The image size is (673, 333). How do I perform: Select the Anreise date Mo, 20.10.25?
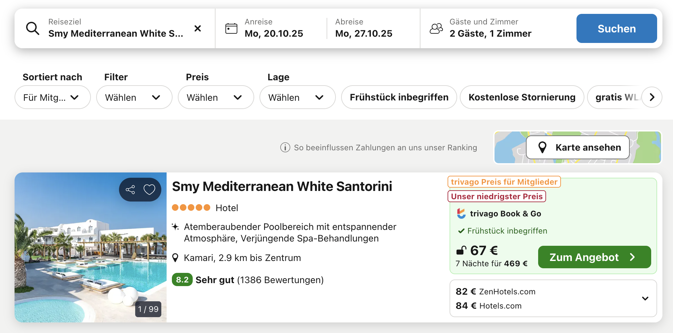pyautogui.click(x=274, y=28)
